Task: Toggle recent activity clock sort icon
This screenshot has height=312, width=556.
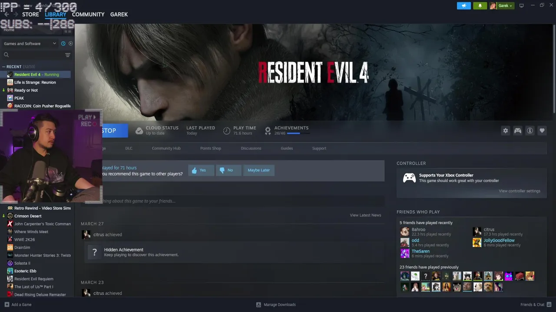Action: 63,43
